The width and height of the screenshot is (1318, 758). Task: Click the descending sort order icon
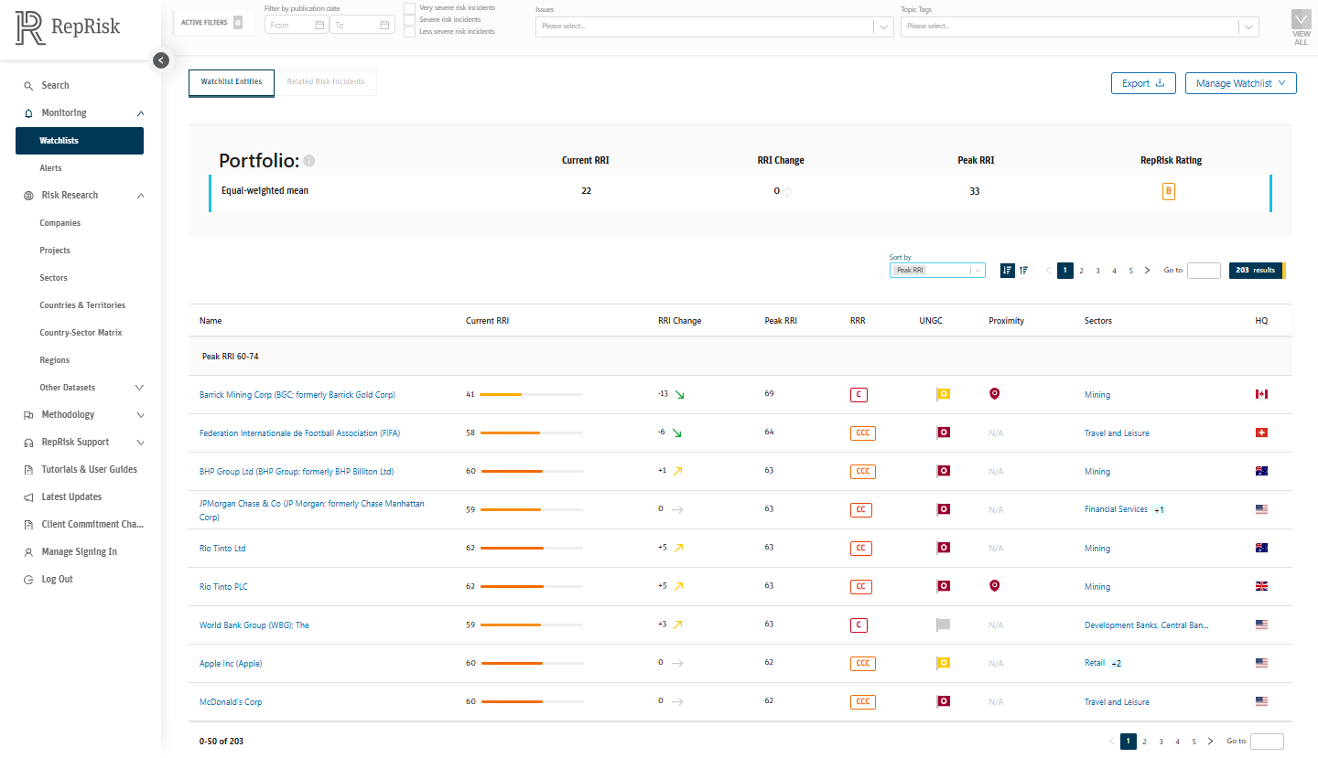[1008, 270]
